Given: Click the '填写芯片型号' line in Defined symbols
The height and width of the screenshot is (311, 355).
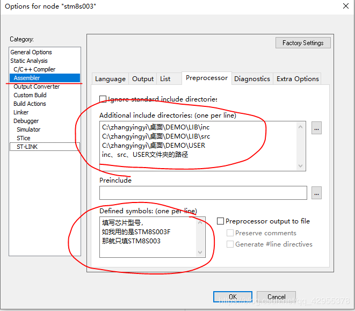Looking at the screenshot, I should click(122, 223).
